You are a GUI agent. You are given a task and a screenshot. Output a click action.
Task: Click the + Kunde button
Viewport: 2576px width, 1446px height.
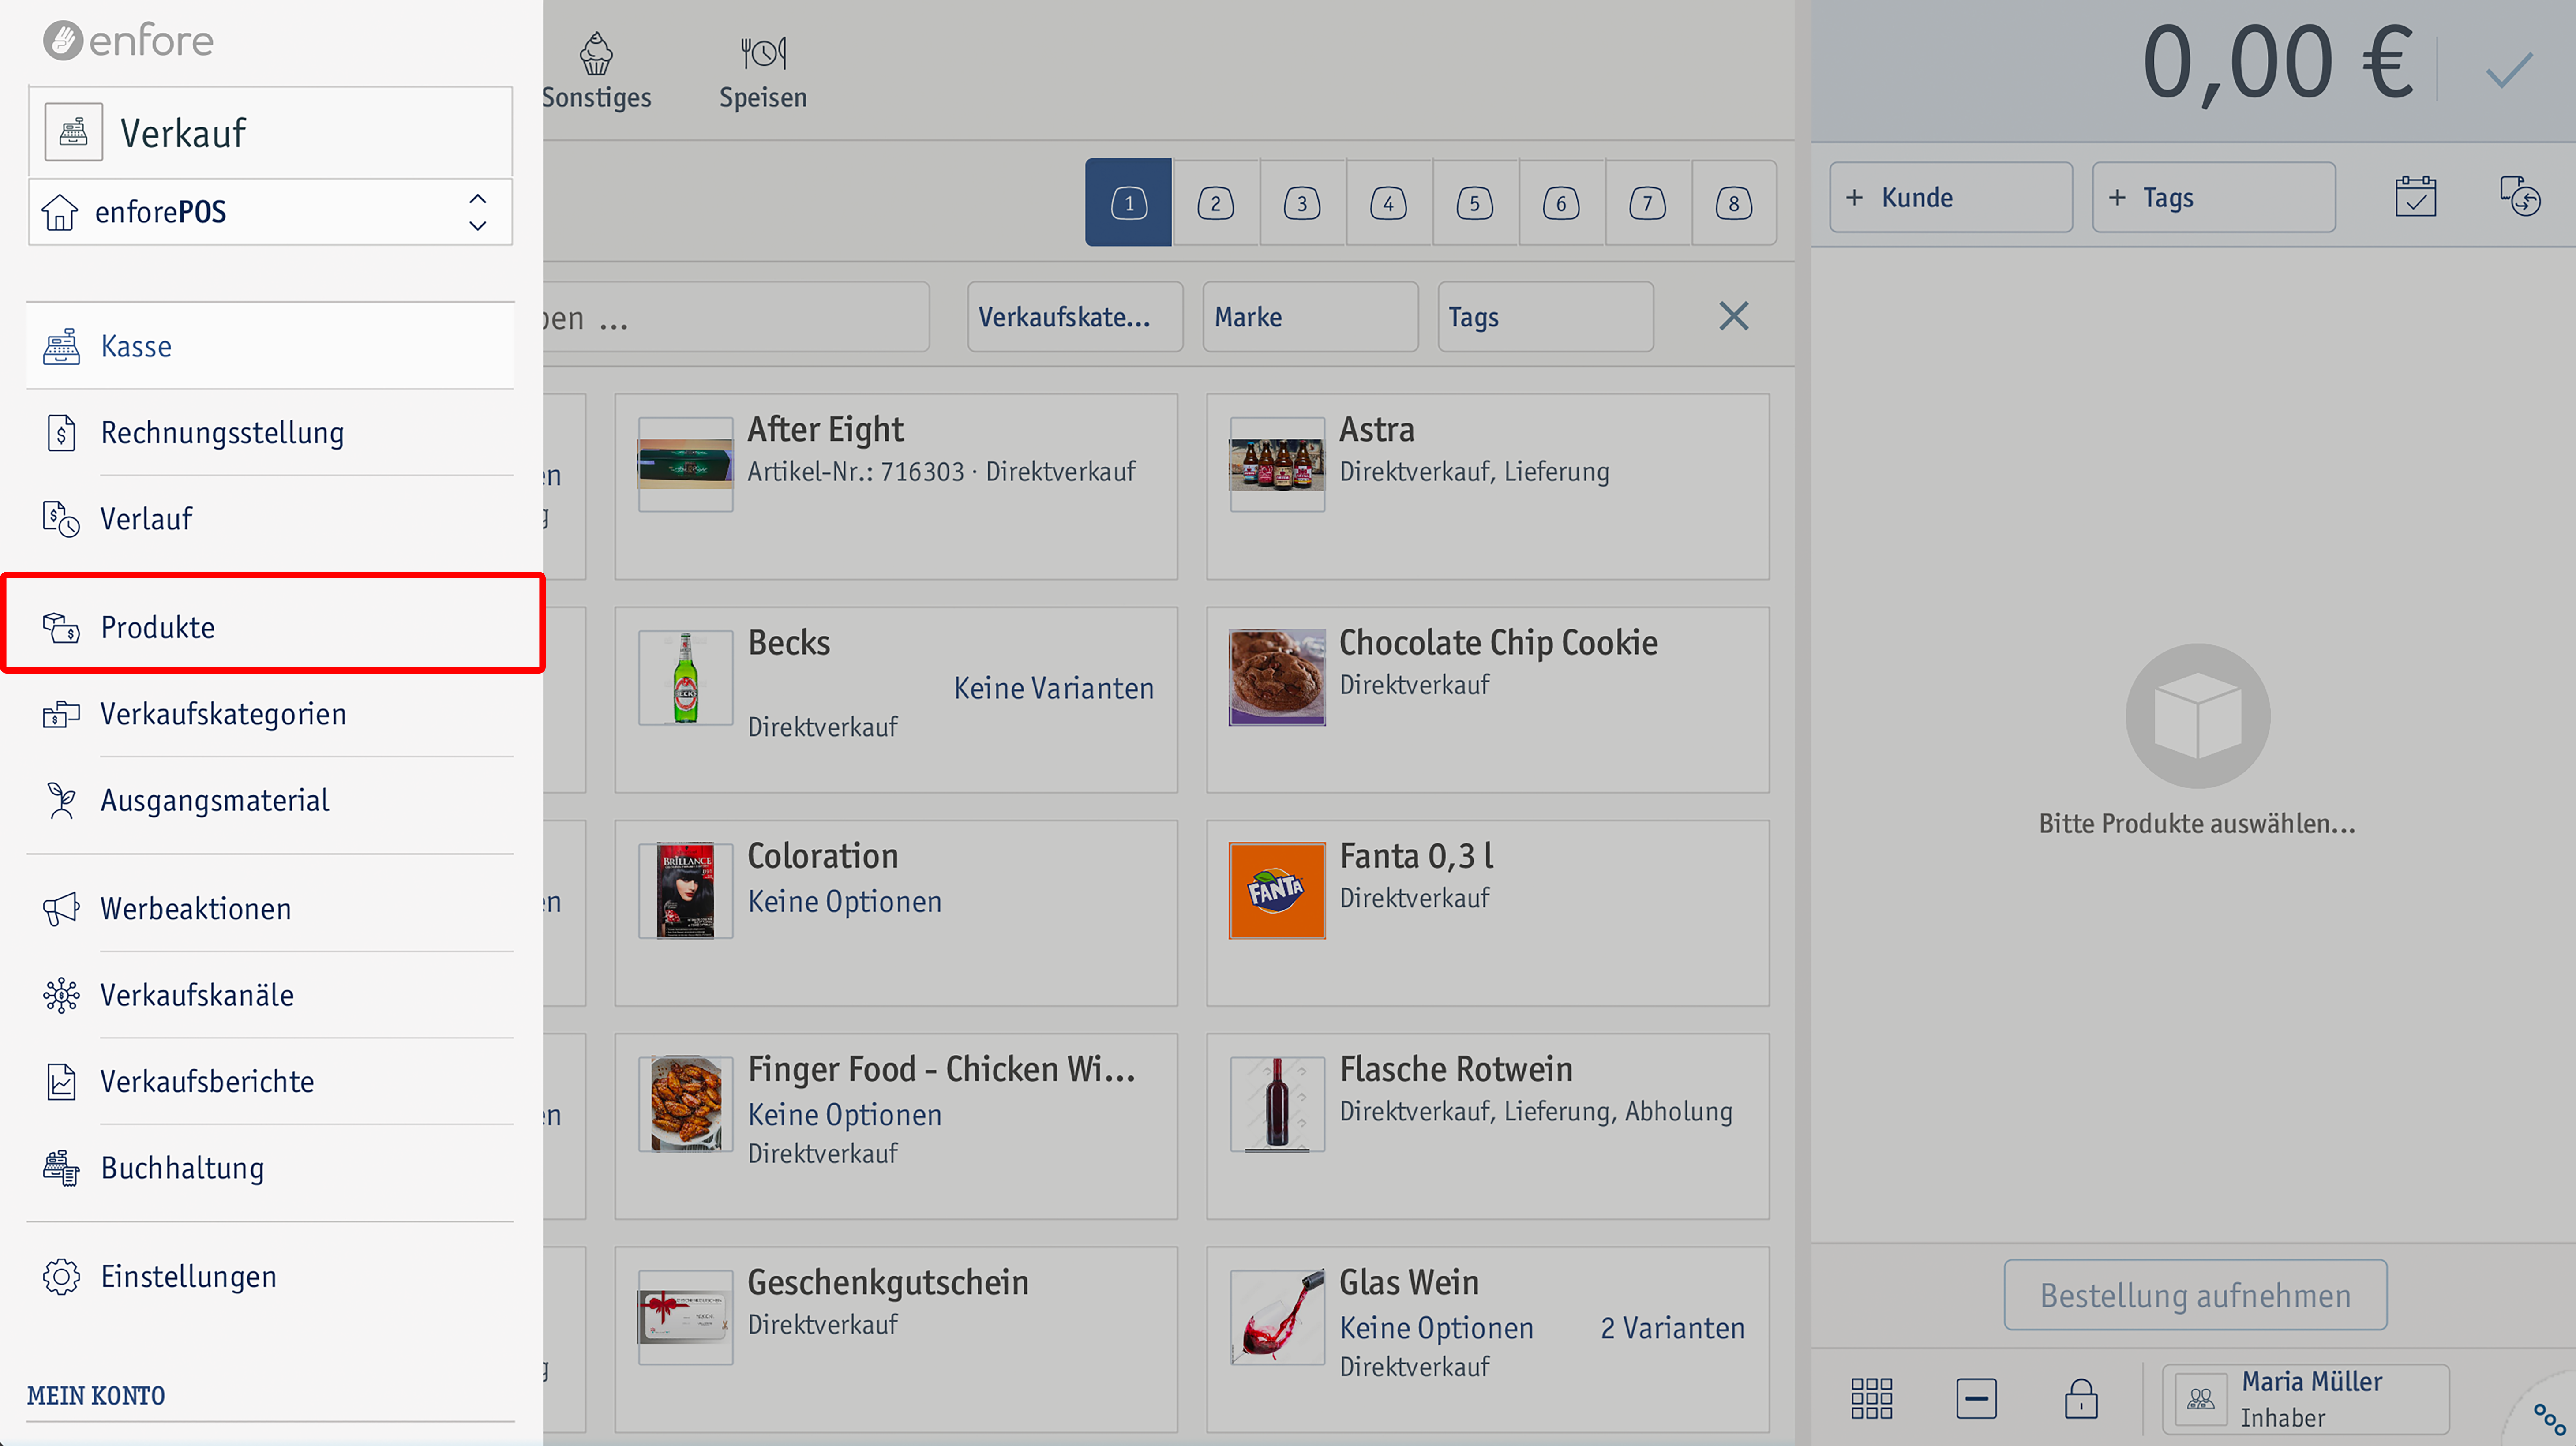1950,197
